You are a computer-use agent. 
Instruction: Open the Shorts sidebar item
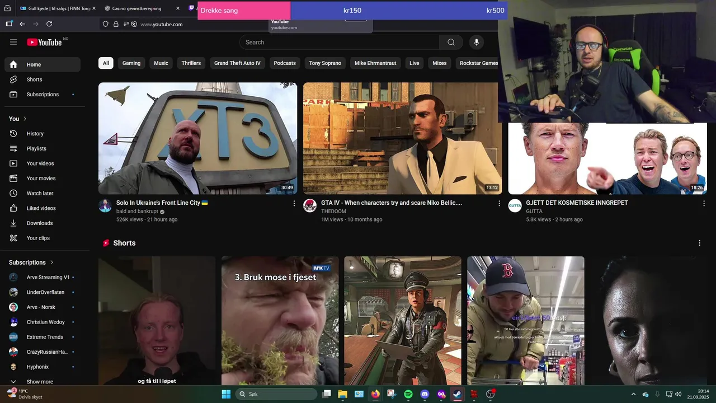[43, 79]
